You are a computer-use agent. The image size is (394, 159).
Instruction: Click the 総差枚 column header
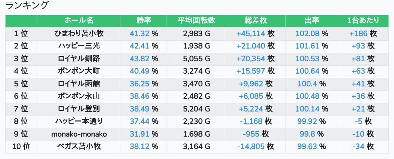click(255, 21)
